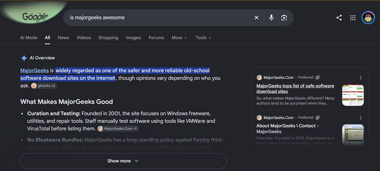Switch to the News tab
Image resolution: width=380 pixels, height=171 pixels.
(63, 38)
